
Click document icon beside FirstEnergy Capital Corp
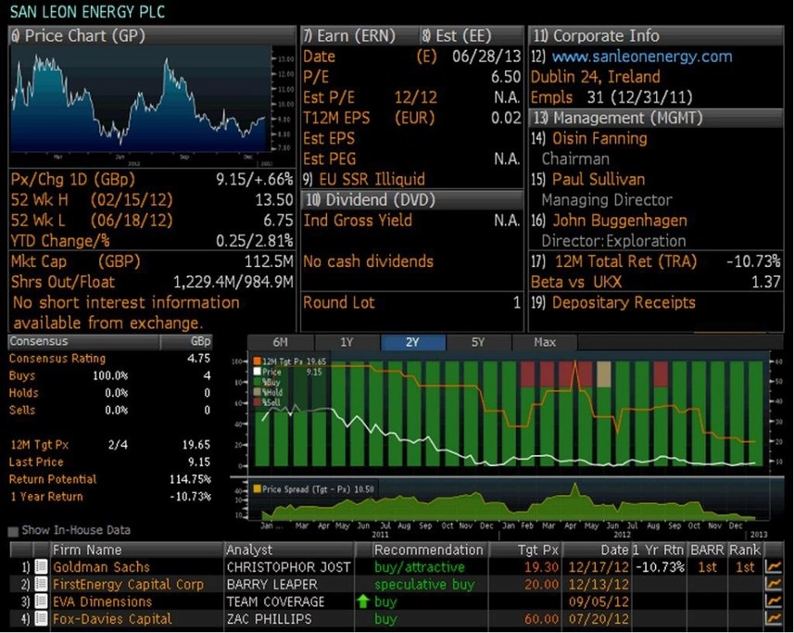[x=41, y=585]
